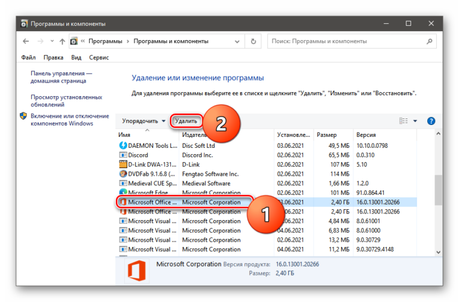Open the Сервис menu
This screenshot has height=302, width=459.
(99, 57)
